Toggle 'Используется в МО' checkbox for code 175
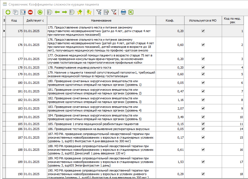 click(x=203, y=31)
